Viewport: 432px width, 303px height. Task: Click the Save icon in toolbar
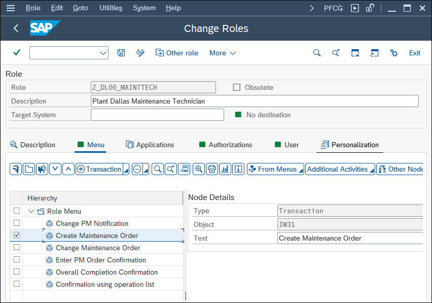(x=121, y=53)
